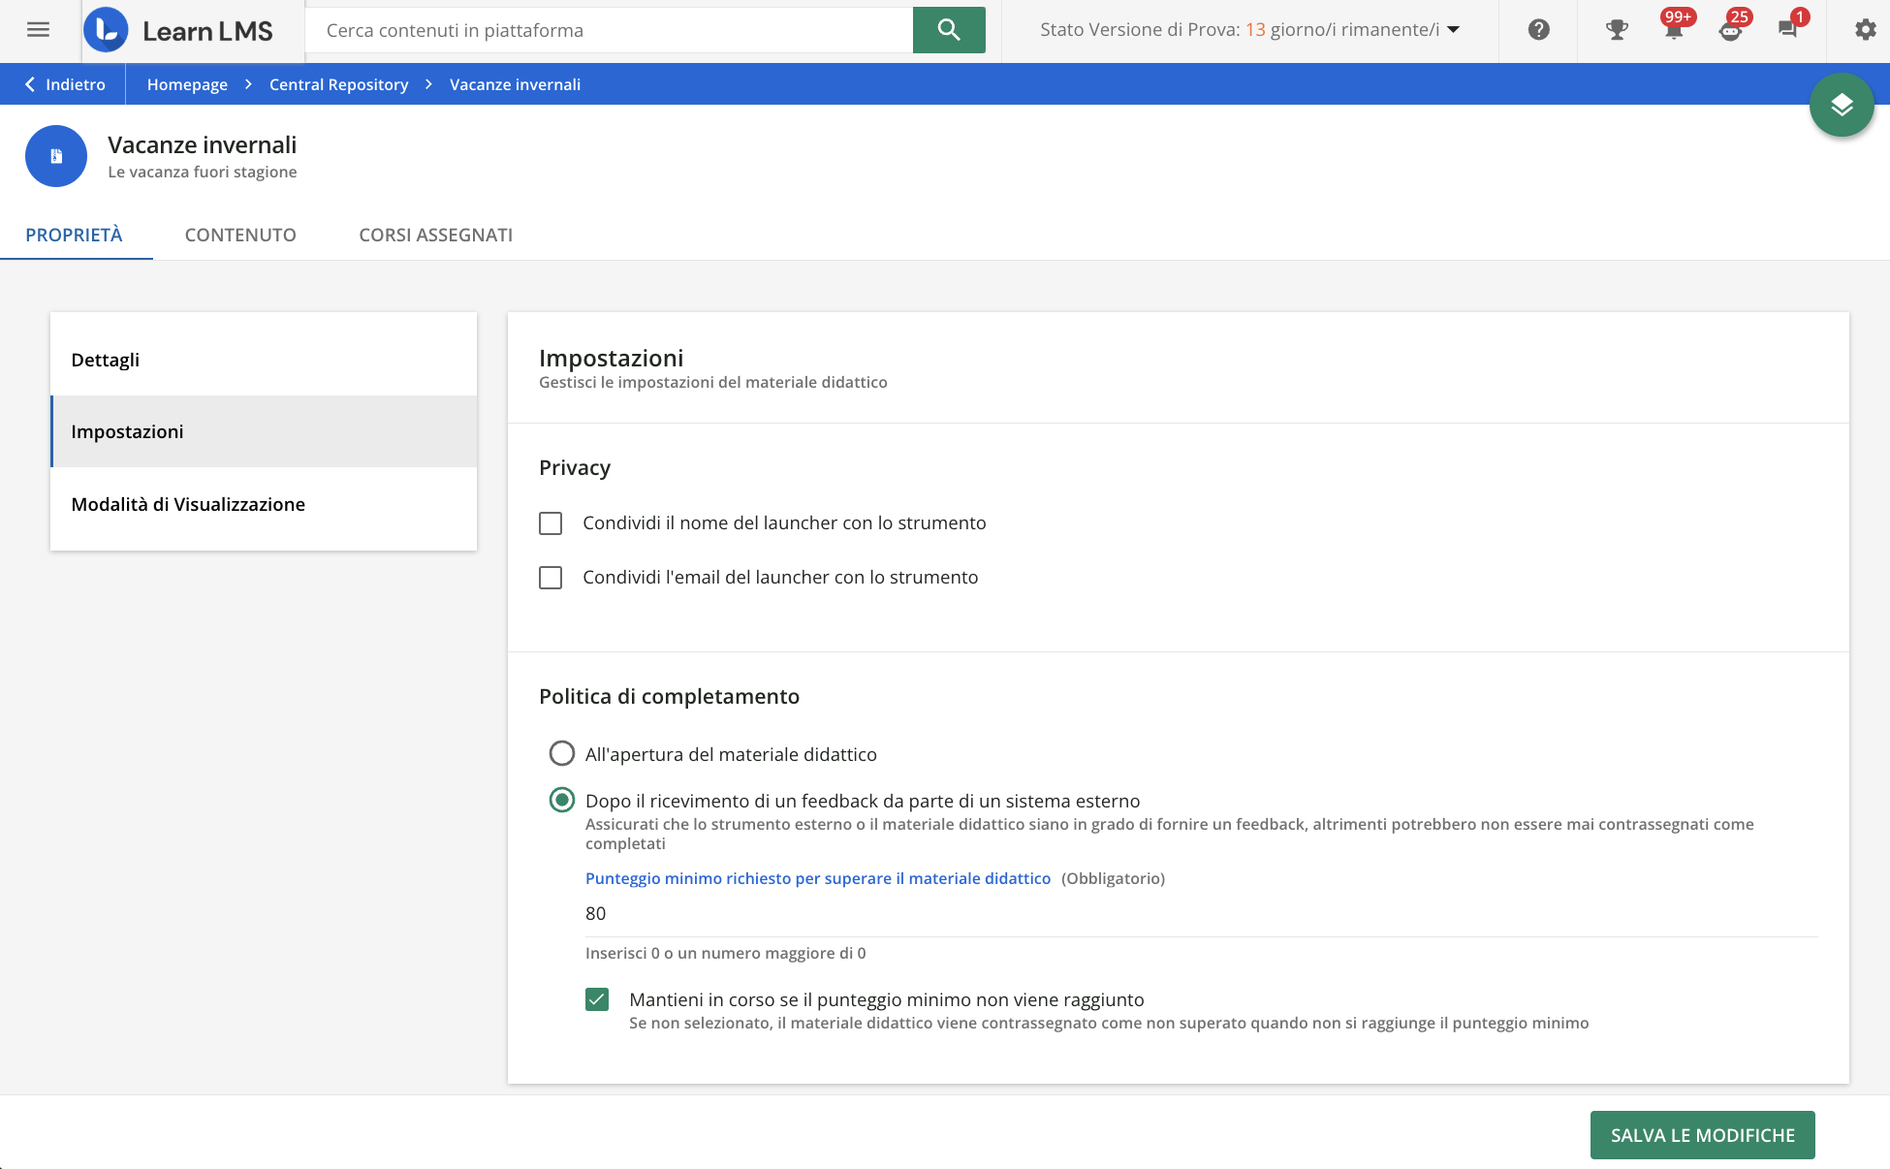1890x1169 pixels.
Task: Open Modalità di Visualizzazione side menu
Action: pos(264,504)
